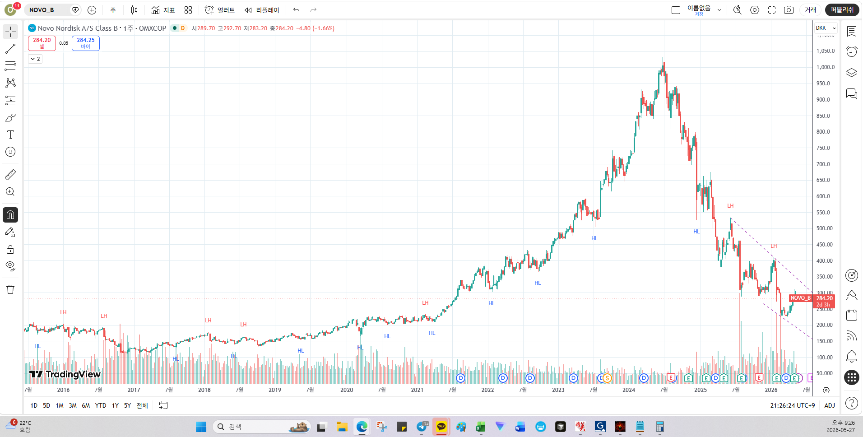Open the watchlist panel
The width and height of the screenshot is (863, 437).
[852, 31]
